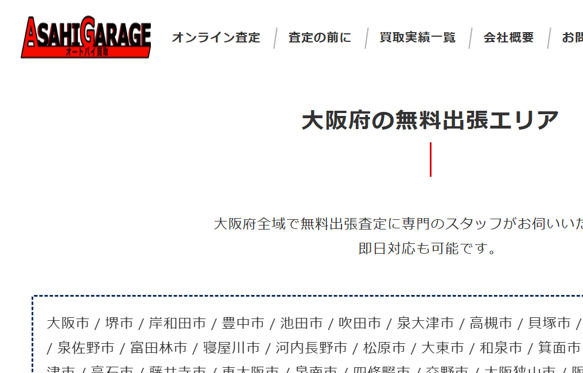Open the オンライン査定 menu item
This screenshot has height=373, width=583.
[x=216, y=37]
